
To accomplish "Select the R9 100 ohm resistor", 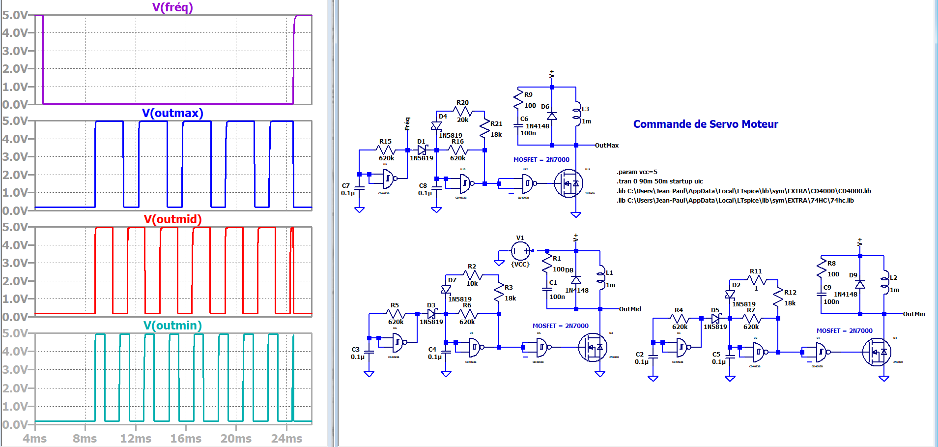I will point(518,99).
